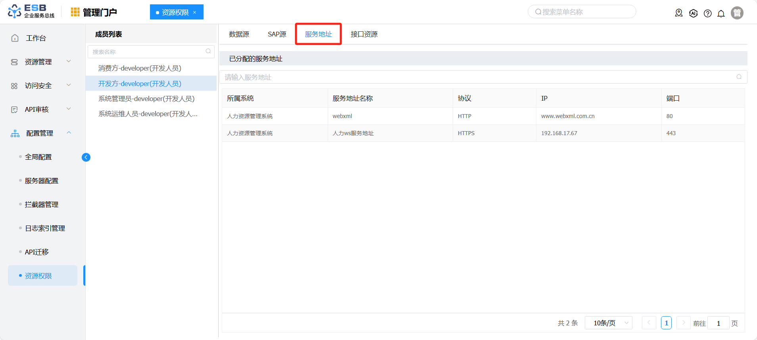This screenshot has height=340, width=757.
Task: Open 拦截器管理 in sidebar
Action: pos(42,204)
